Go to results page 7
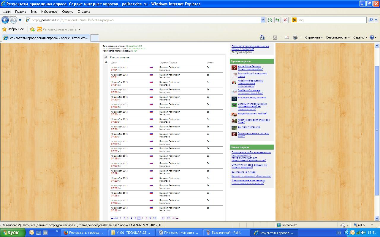 [x=142, y=218]
